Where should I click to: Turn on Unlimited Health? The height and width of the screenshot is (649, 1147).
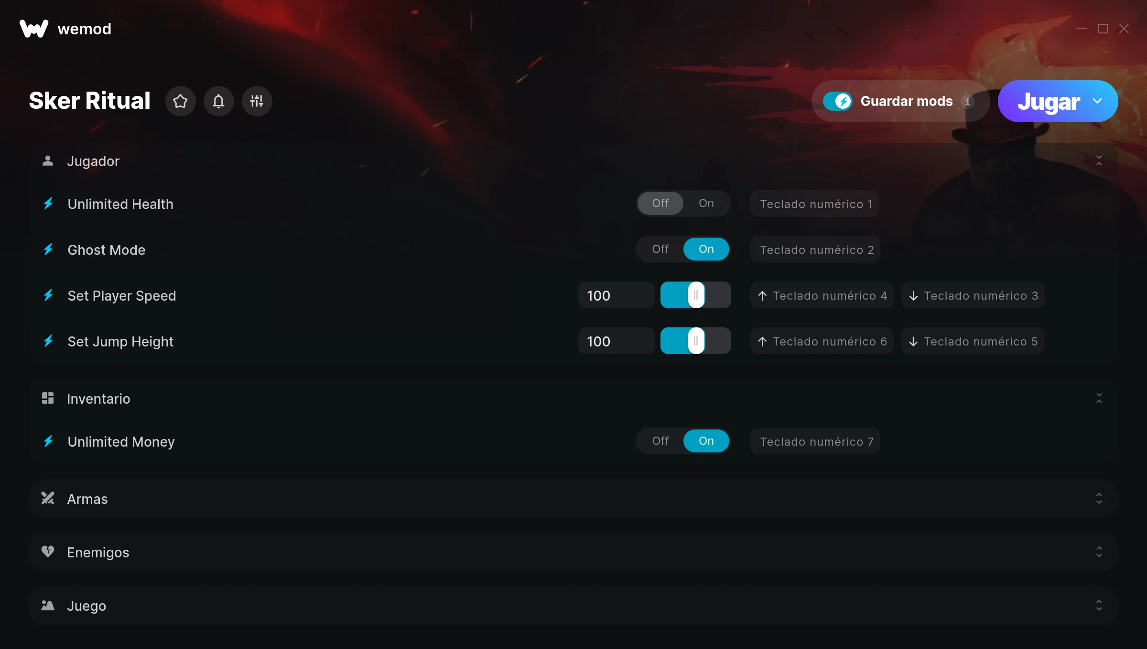[706, 203]
